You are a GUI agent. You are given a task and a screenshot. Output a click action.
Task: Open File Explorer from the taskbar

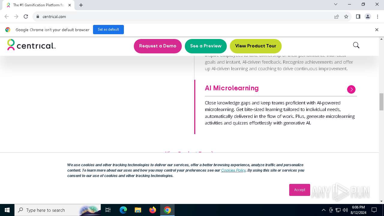[138, 210]
